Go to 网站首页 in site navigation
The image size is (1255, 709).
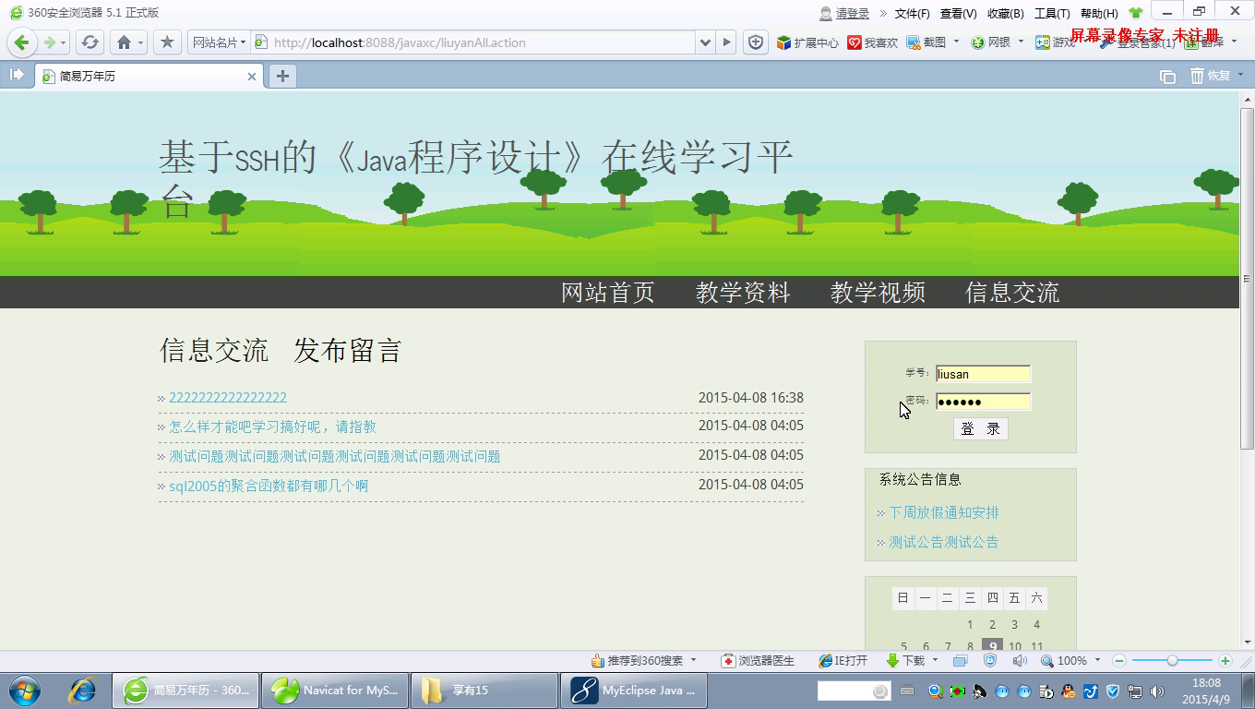[x=608, y=293]
